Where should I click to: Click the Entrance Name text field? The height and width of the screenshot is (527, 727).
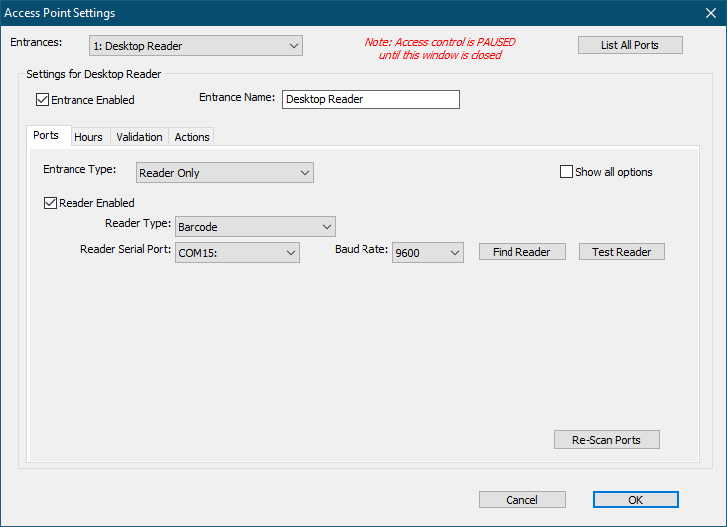point(370,99)
